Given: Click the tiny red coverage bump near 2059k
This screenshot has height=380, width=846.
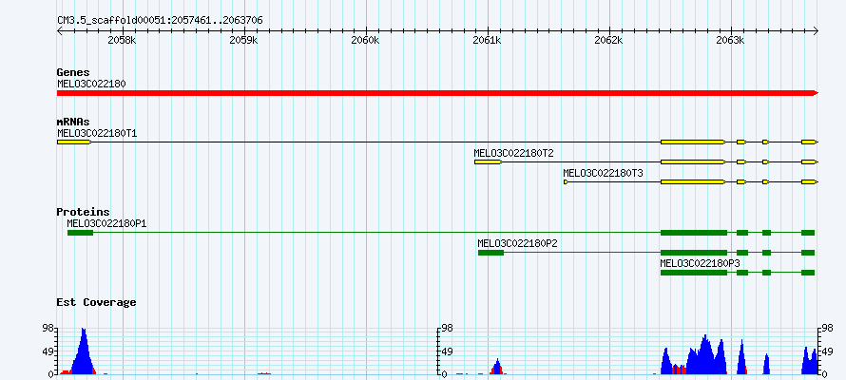Looking at the screenshot, I should tap(264, 373).
